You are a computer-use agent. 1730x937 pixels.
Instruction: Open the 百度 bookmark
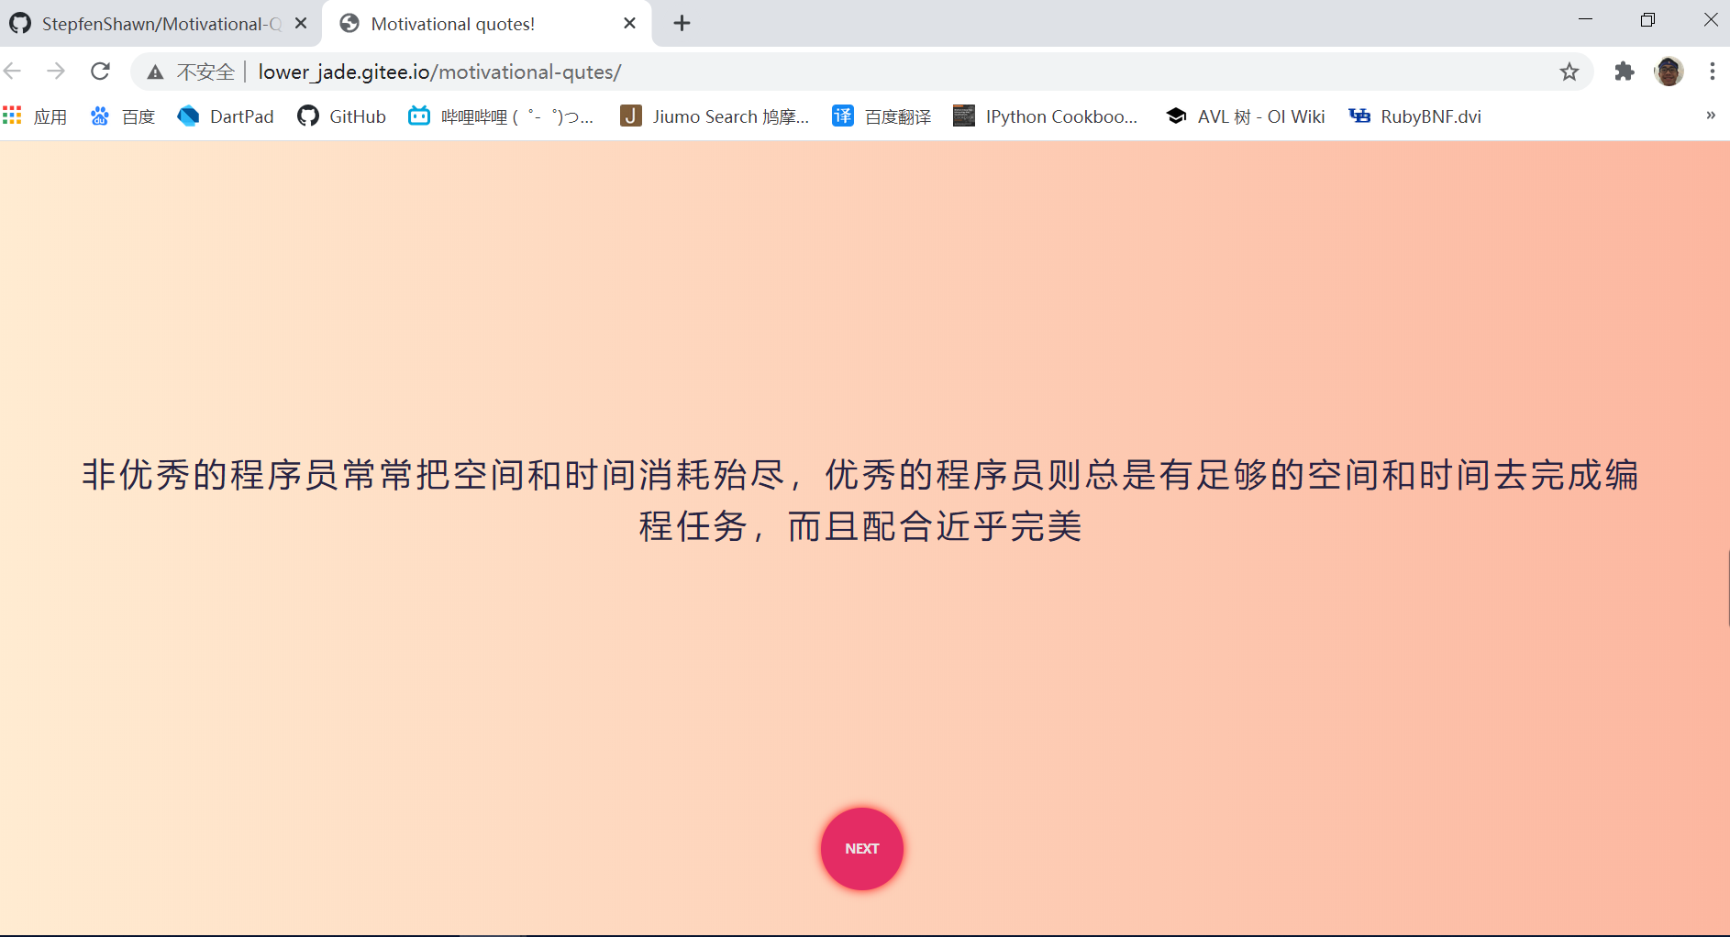pos(122,116)
